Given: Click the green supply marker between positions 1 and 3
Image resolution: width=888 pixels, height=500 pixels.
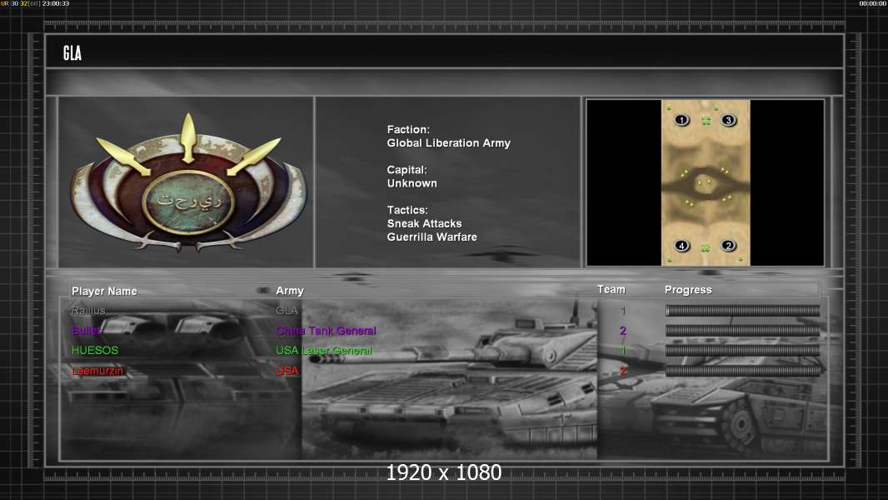Looking at the screenshot, I should coord(706,120).
